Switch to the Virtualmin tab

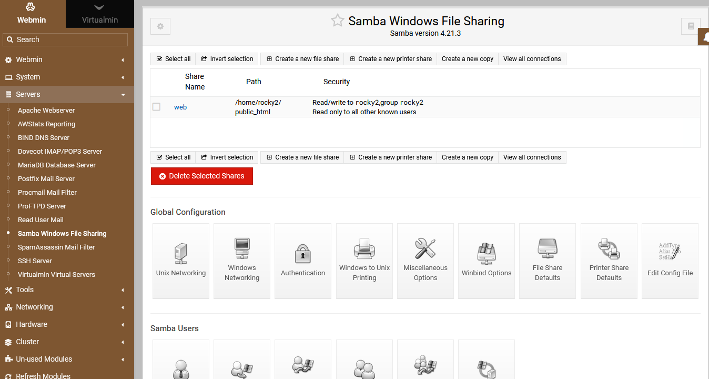99,14
